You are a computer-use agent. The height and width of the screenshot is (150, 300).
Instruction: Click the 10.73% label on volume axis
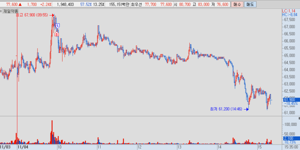click(290, 142)
